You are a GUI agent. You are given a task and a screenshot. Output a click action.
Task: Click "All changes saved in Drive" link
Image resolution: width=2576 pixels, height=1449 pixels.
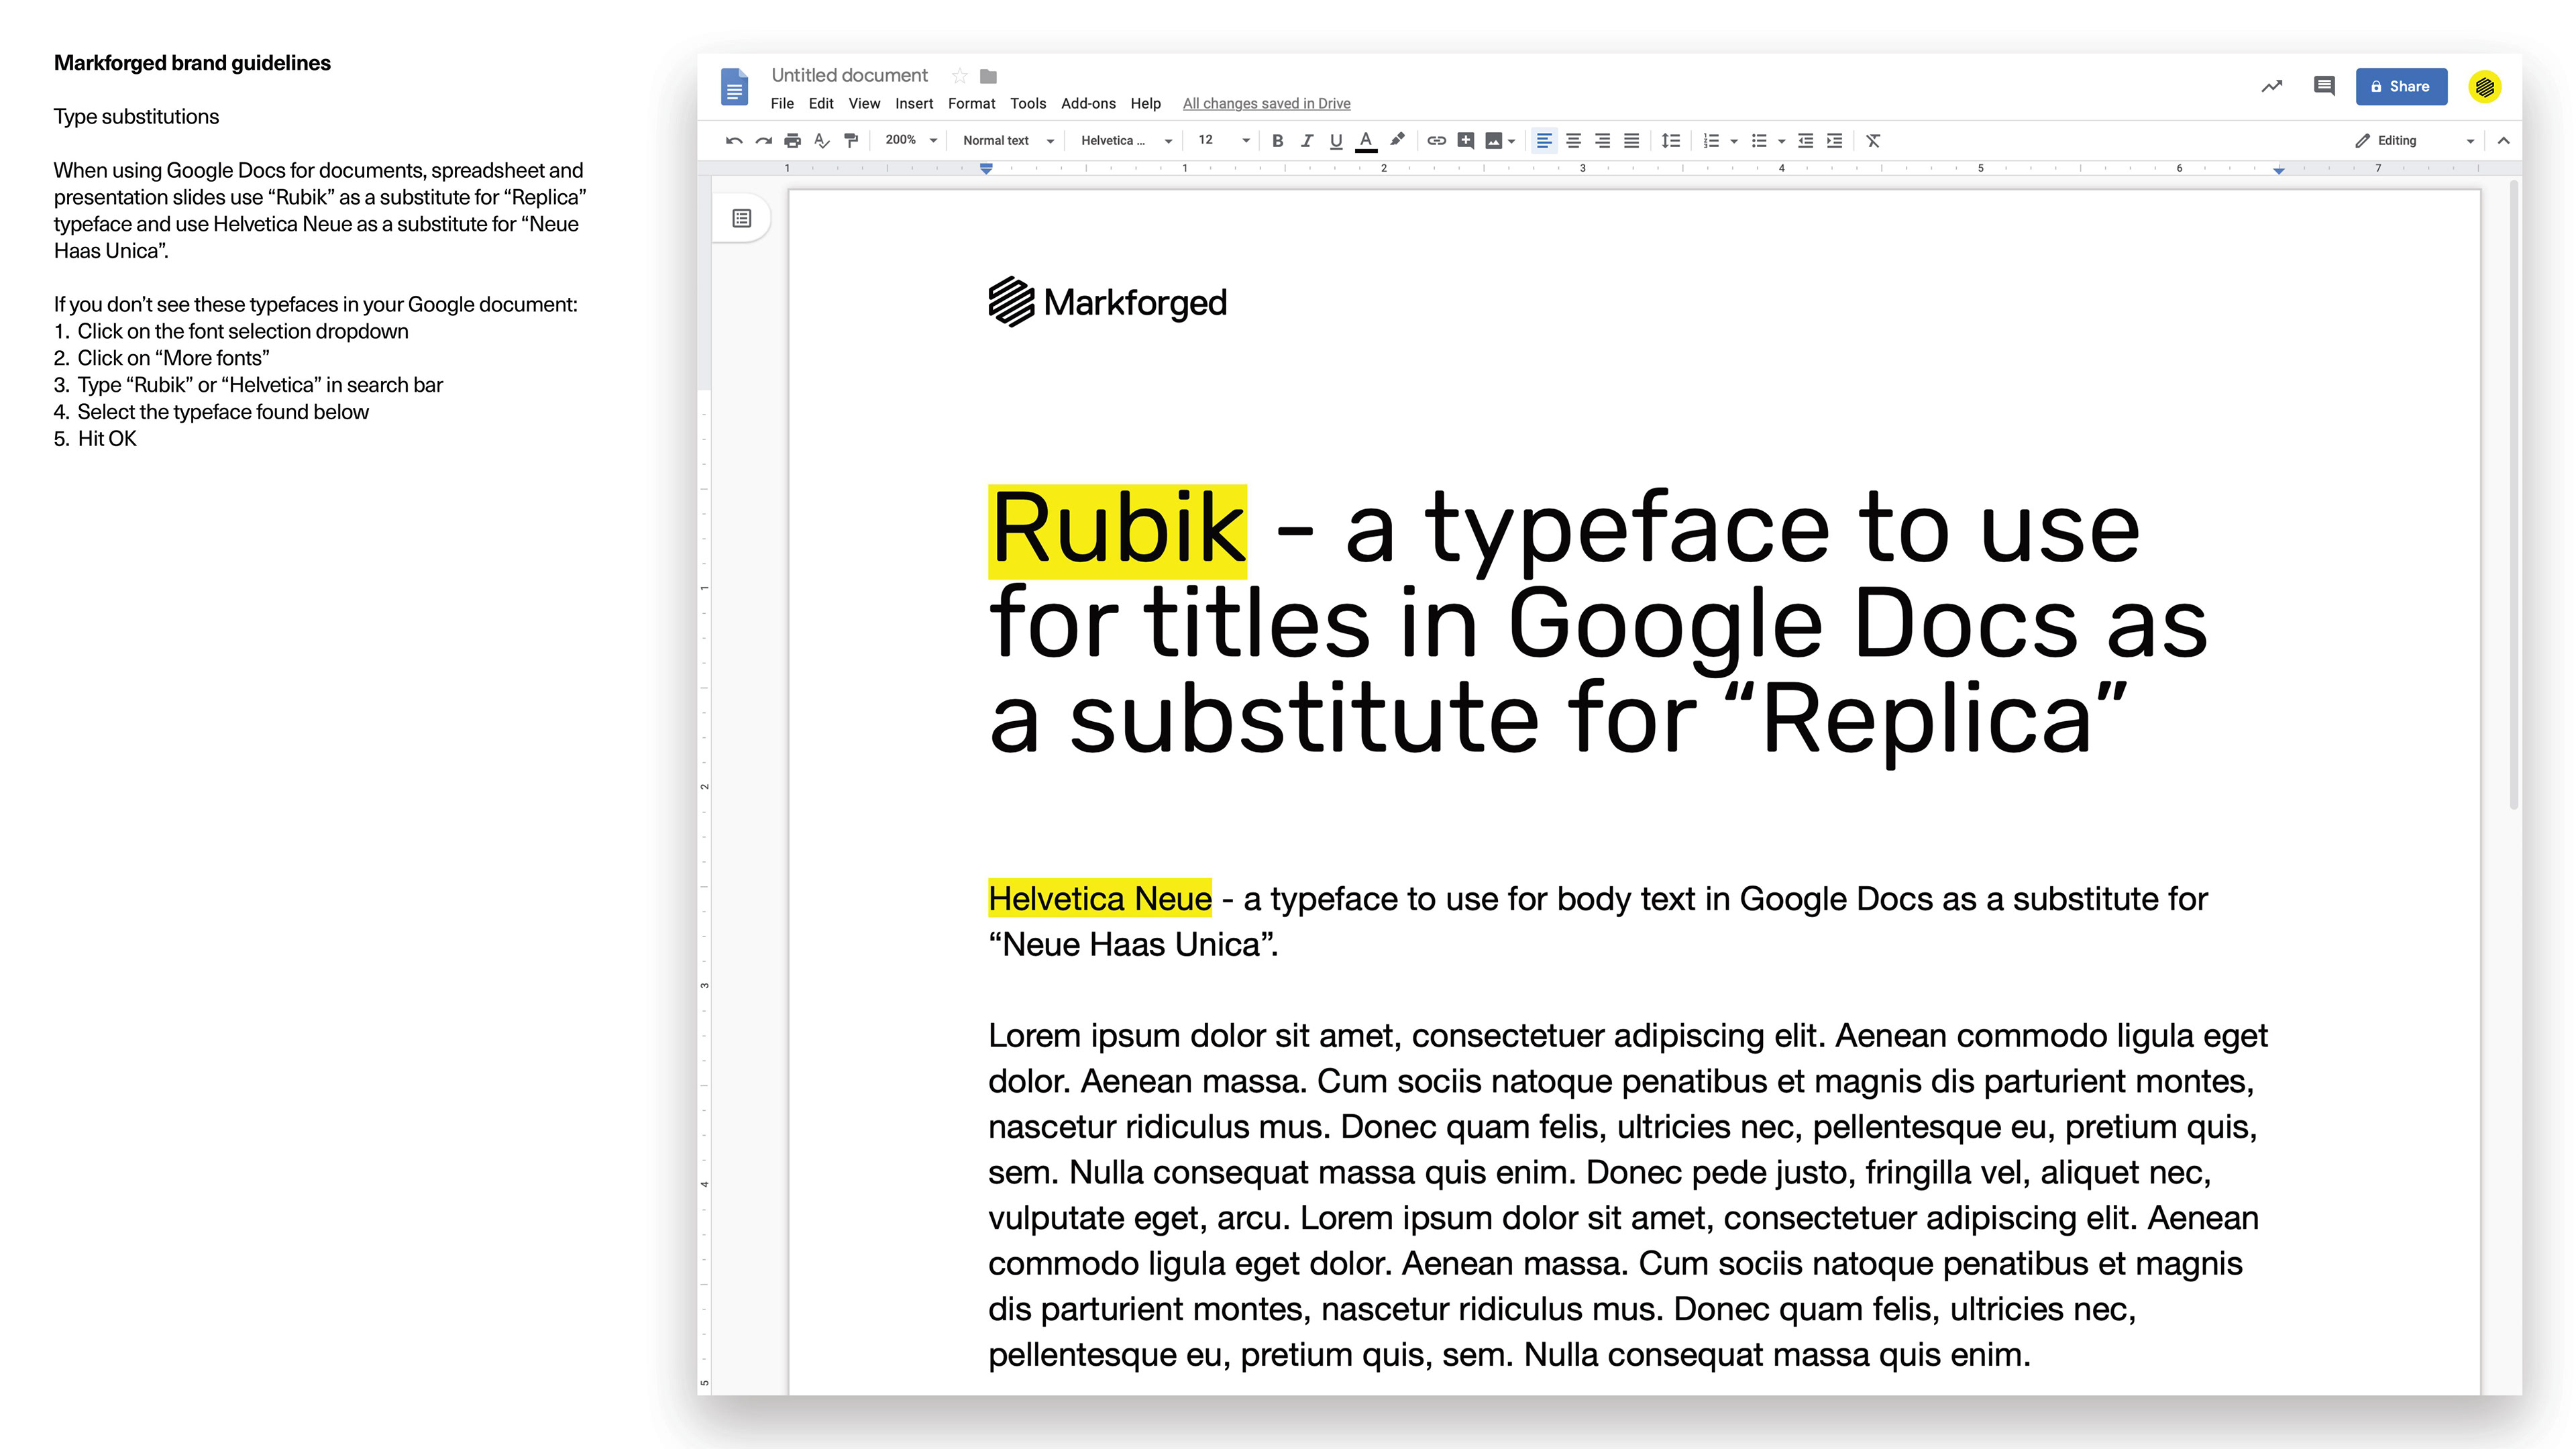tap(1266, 104)
